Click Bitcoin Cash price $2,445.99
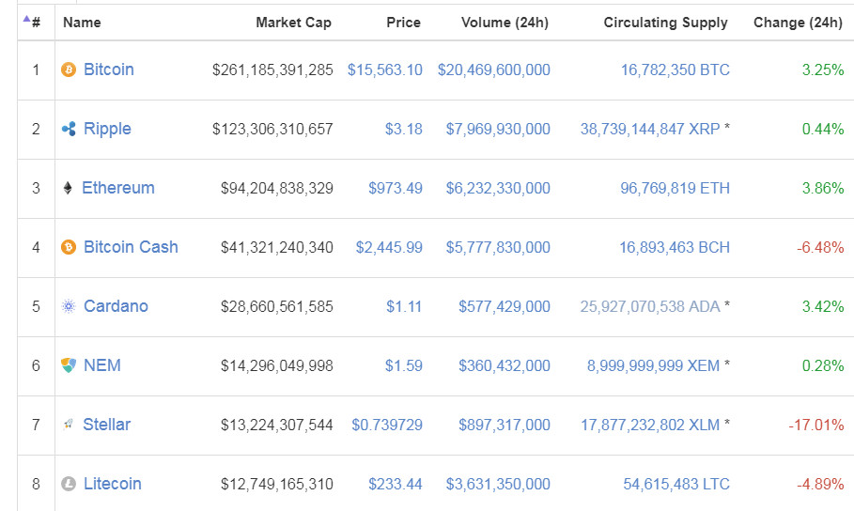 [389, 247]
